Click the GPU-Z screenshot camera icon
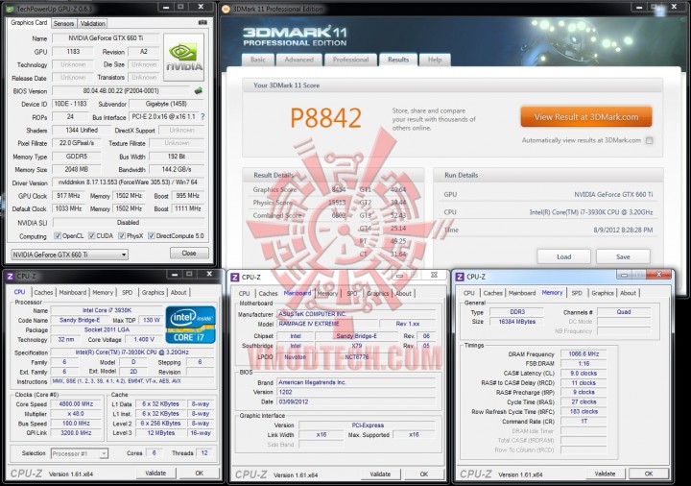Screen dimensions: 691x486 point(203,22)
